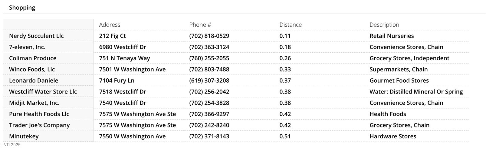
Task: Select the Nerdy Succulent Llc row name
Action: (x=36, y=36)
